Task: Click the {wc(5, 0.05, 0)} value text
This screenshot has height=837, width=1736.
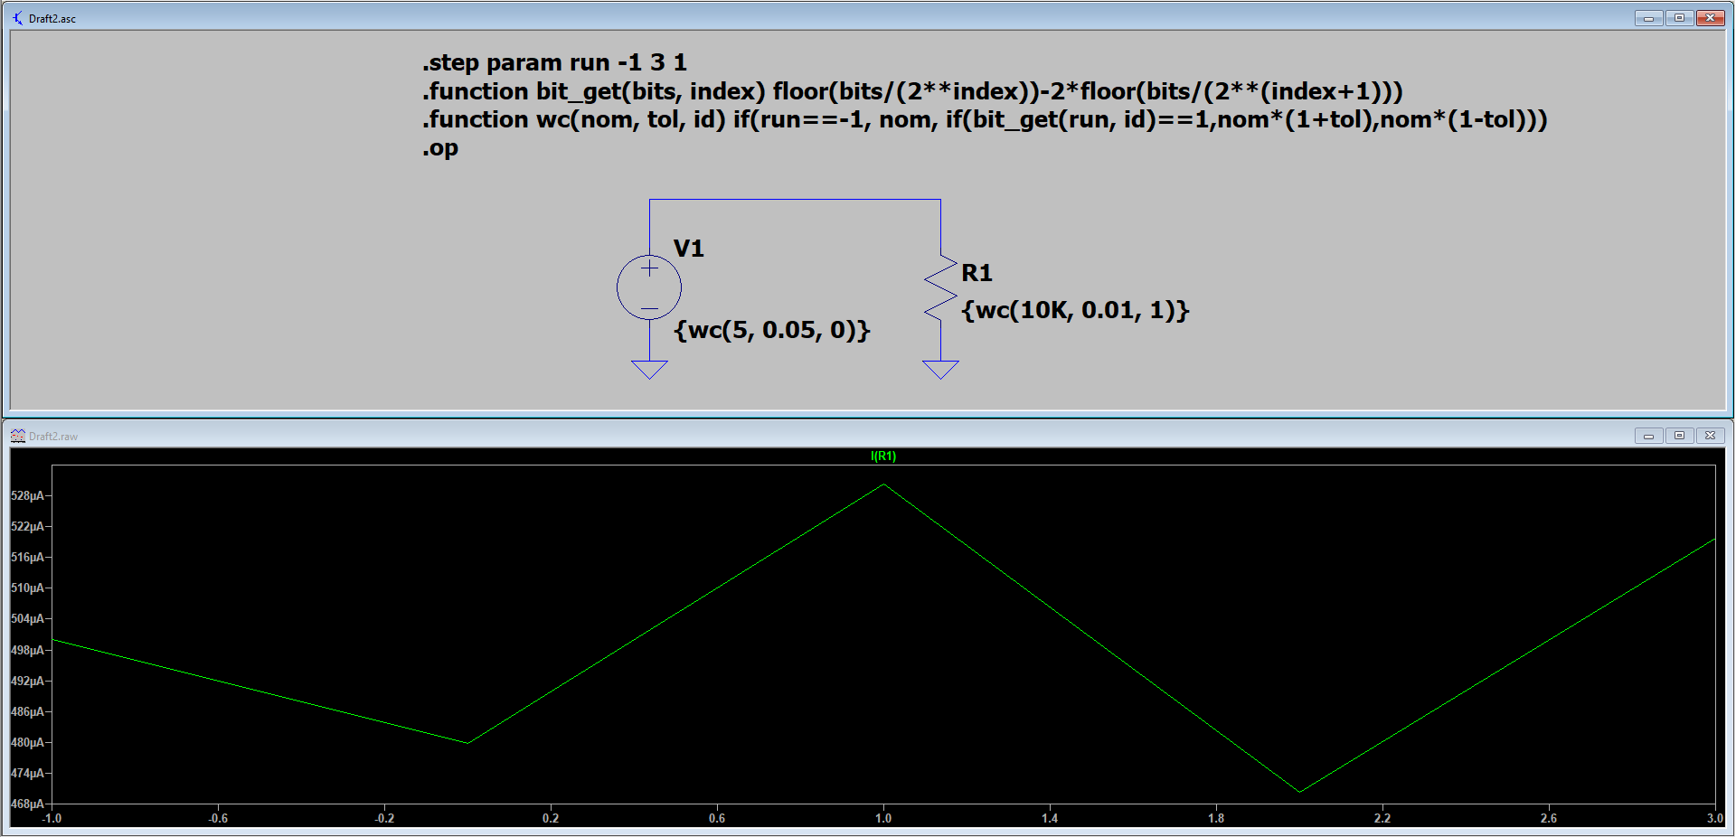Action: coord(772,330)
